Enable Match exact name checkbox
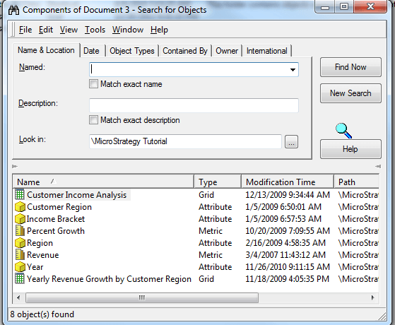395x325 pixels. (x=93, y=84)
